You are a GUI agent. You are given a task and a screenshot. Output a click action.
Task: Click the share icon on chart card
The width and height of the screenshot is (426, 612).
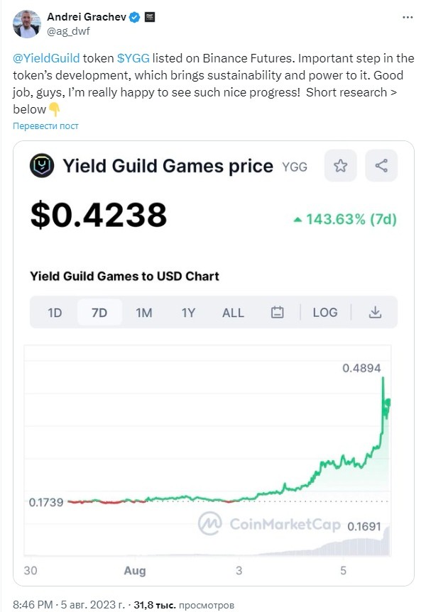point(381,165)
